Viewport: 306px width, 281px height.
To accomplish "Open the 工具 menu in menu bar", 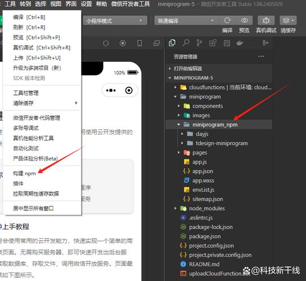I will (x=10, y=4).
